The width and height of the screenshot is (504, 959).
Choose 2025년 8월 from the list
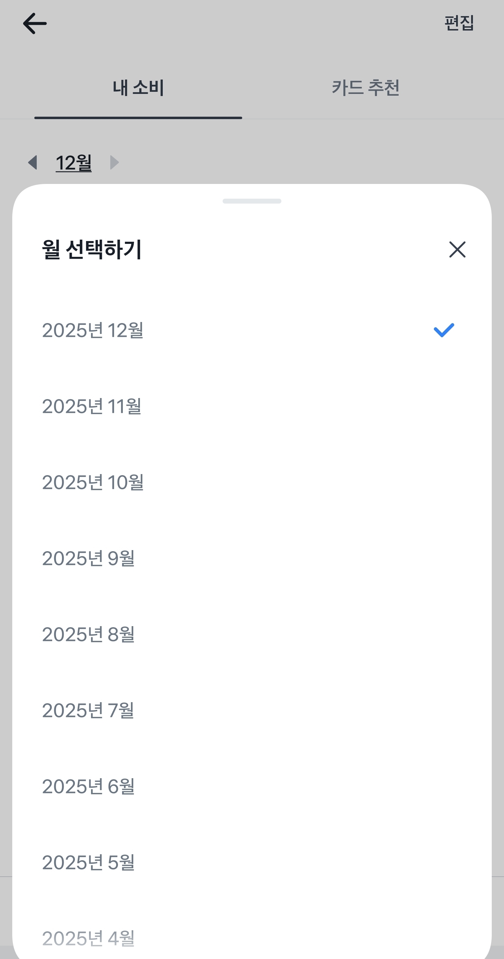(x=88, y=634)
